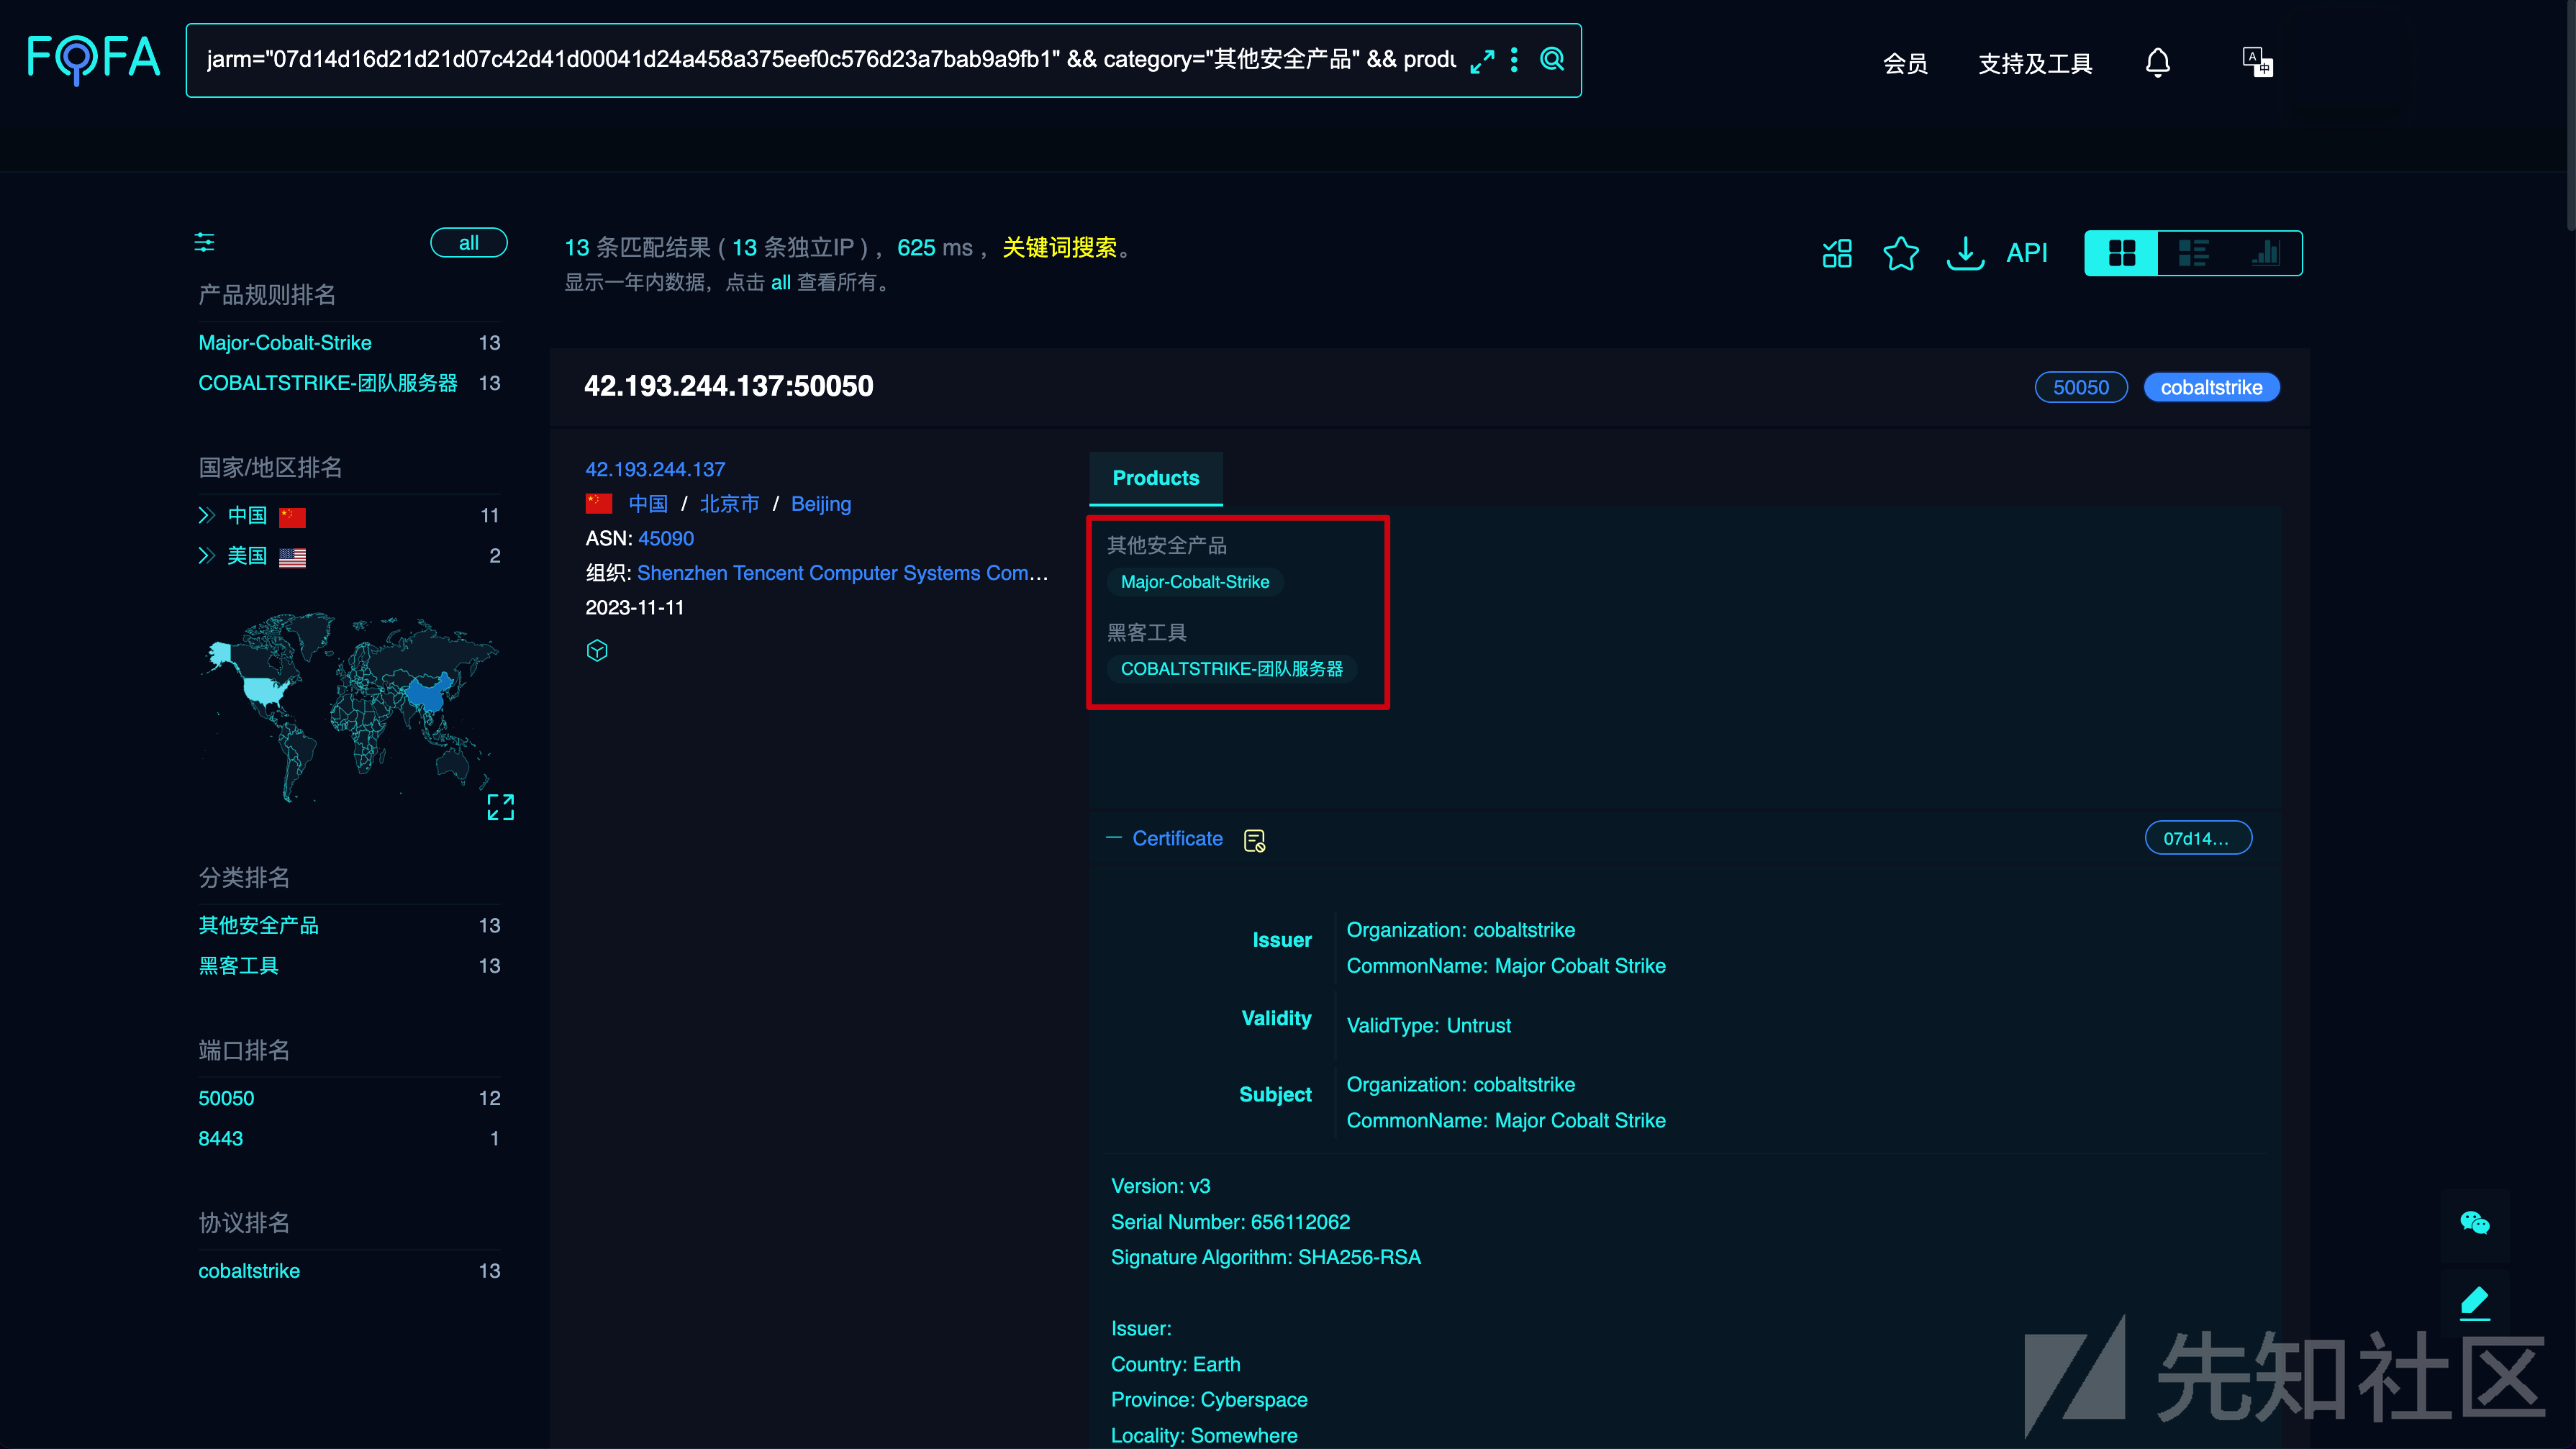Filter by 黑客工具 category in sidebar
This screenshot has width=2576, height=1449.
pos(238,966)
